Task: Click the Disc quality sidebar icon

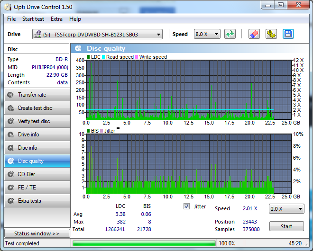Action: point(10,161)
